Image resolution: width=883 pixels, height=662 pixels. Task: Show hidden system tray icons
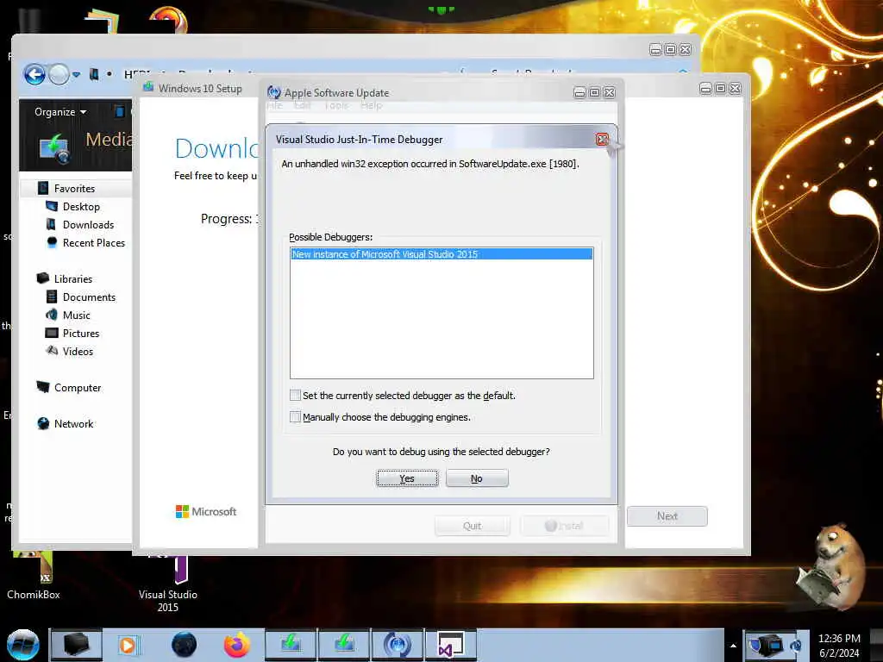click(x=733, y=646)
